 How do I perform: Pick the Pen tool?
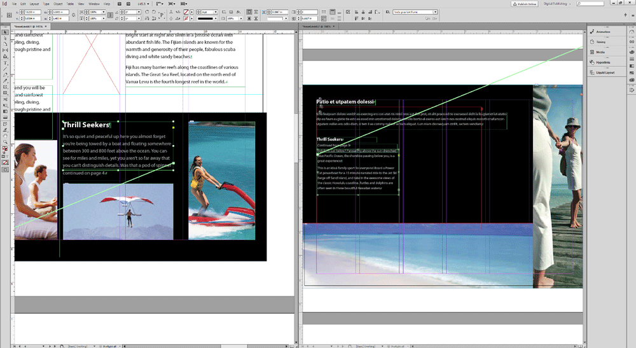click(x=5, y=75)
